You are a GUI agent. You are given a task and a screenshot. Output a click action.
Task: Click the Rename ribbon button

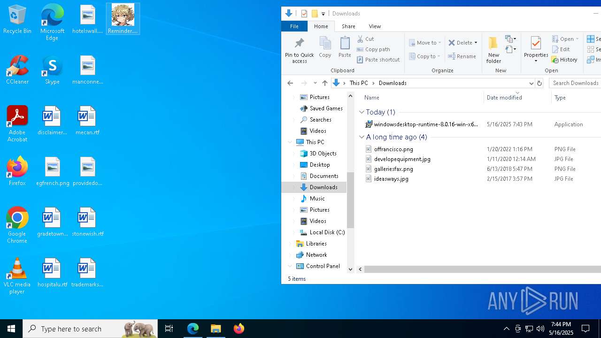click(x=462, y=56)
